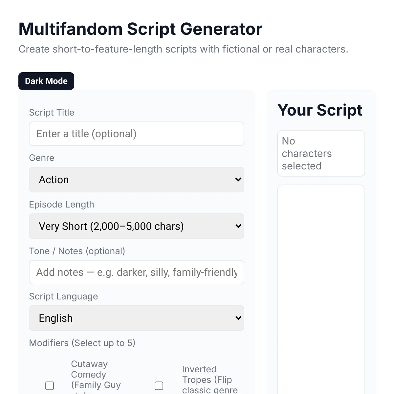This screenshot has height=394, width=394.
Task: Click the 'Tone / Notes (optional)' label
Action: (x=77, y=251)
